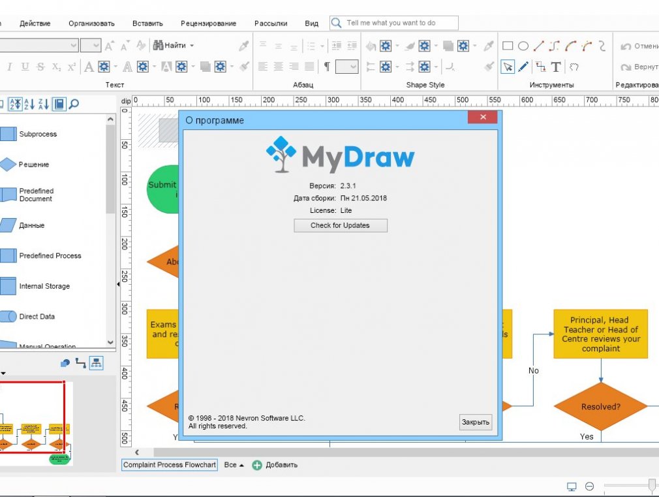Sort library shapes A to Z

[29, 104]
